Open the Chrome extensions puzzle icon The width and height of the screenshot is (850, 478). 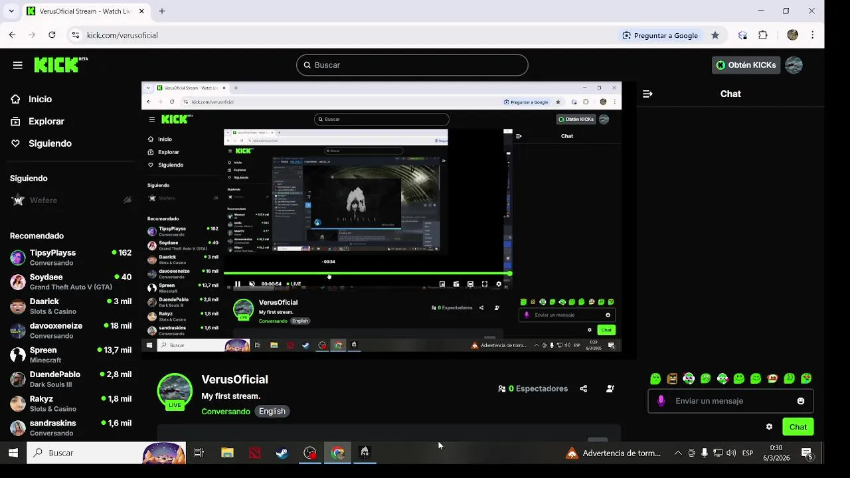tap(763, 35)
